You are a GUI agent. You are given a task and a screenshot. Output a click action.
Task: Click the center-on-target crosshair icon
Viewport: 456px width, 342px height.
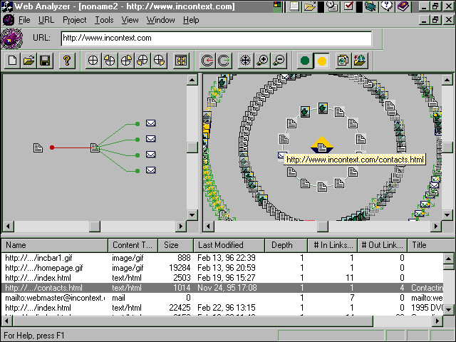click(x=246, y=61)
